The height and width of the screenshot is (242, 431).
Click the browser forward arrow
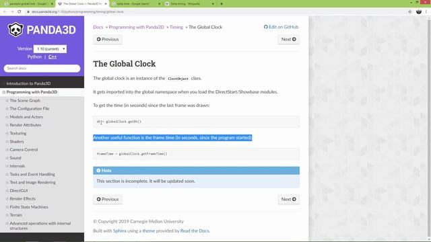[12, 12]
